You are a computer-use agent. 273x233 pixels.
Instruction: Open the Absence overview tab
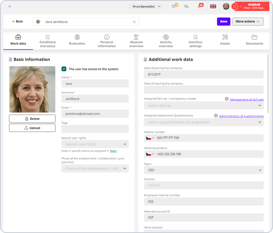coord(136,40)
